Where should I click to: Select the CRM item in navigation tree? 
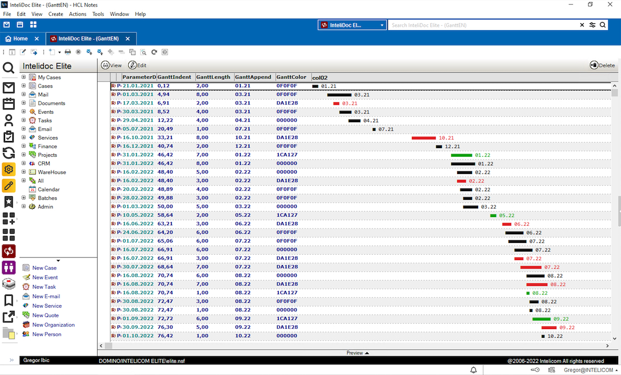click(44, 164)
